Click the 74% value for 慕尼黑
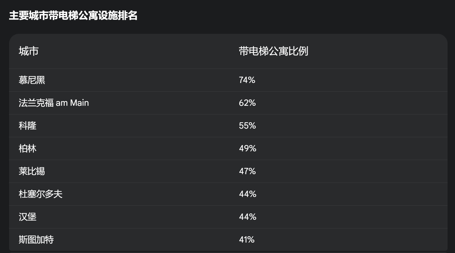455x253 pixels. coord(247,80)
